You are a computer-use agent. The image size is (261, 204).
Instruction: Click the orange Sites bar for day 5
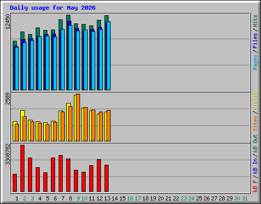(47, 133)
